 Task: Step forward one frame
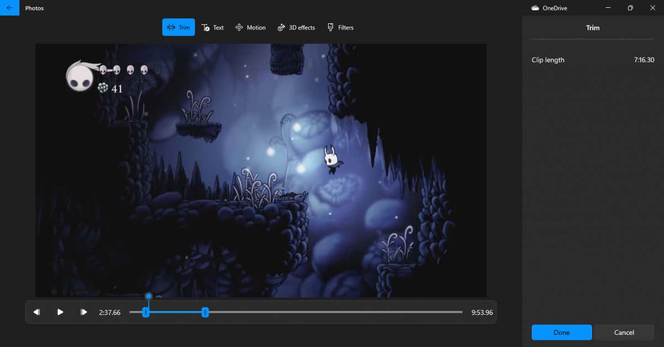(x=84, y=312)
